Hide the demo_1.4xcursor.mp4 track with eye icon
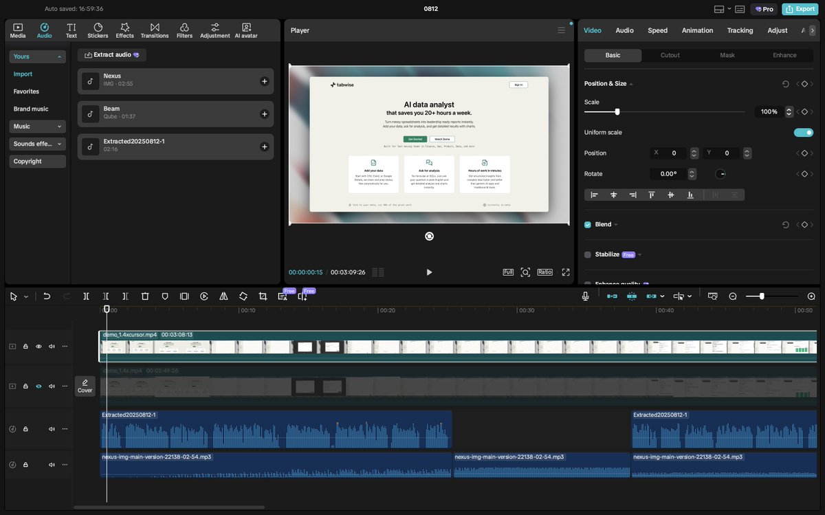 coord(38,347)
